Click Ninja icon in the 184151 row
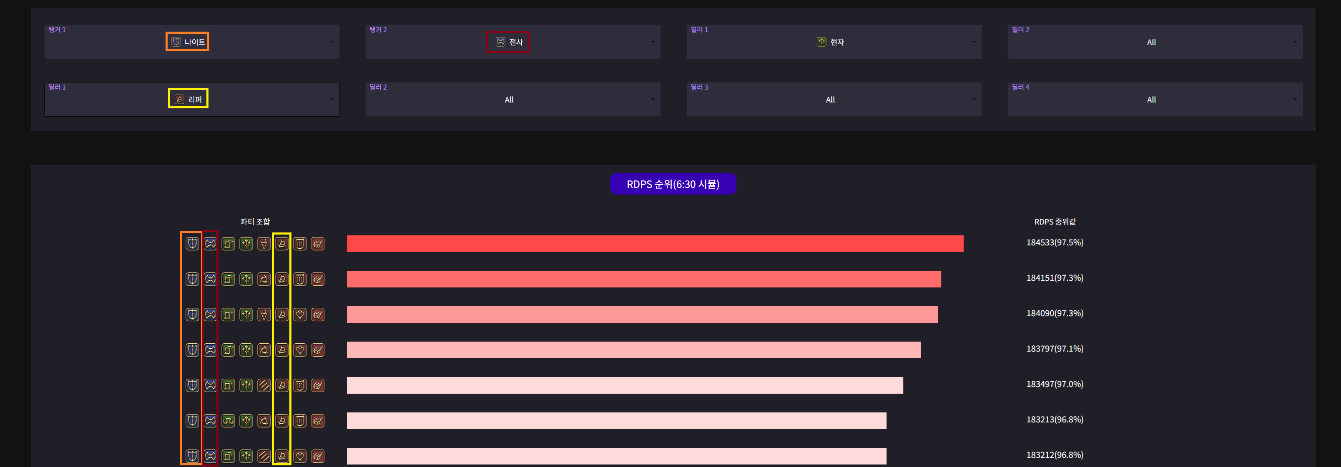Image resolution: width=1341 pixels, height=467 pixels. (264, 279)
